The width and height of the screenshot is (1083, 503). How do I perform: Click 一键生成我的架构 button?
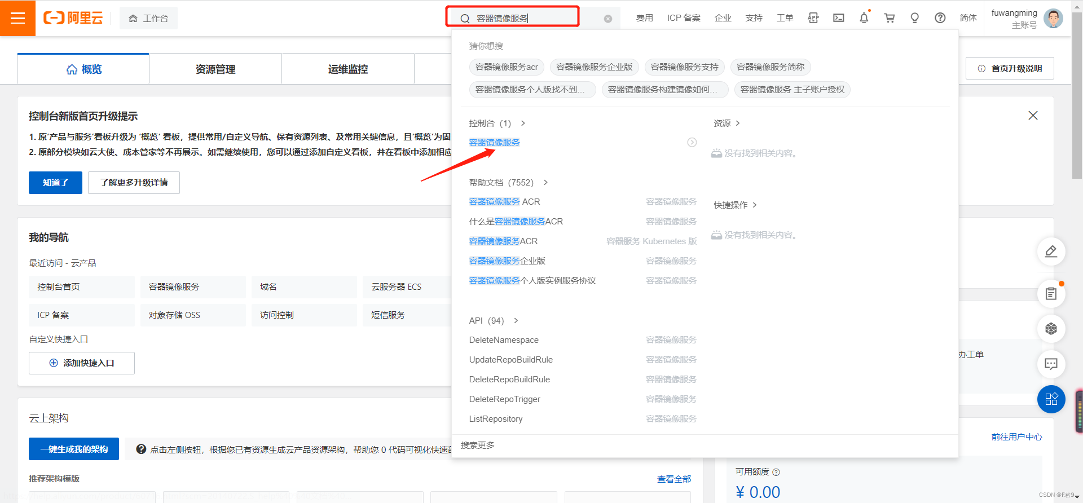74,449
